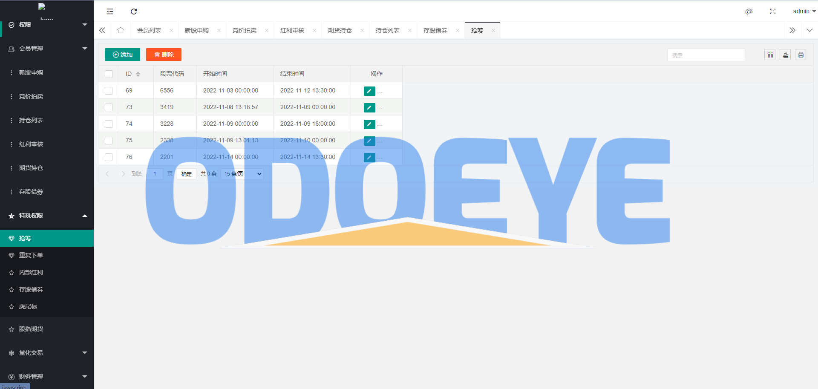The image size is (818, 389).
Task: Check the row with ID 75
Action: (x=109, y=141)
